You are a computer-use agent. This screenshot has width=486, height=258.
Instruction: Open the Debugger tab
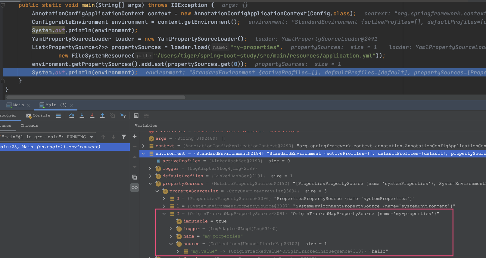point(8,115)
